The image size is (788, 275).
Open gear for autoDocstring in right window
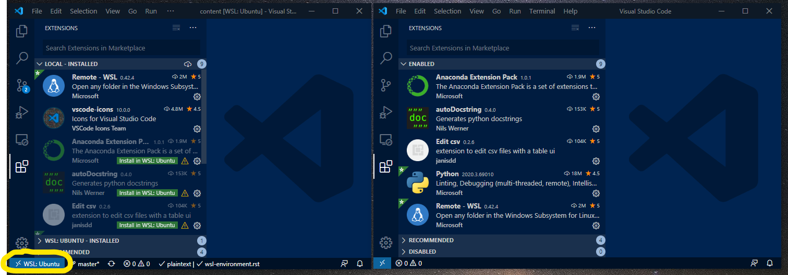596,129
